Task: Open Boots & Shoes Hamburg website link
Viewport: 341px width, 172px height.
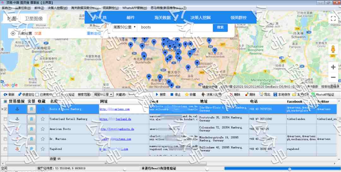Action: (115, 109)
